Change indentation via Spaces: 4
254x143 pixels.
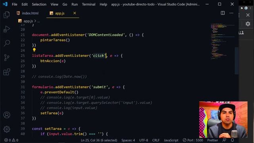click(128, 140)
